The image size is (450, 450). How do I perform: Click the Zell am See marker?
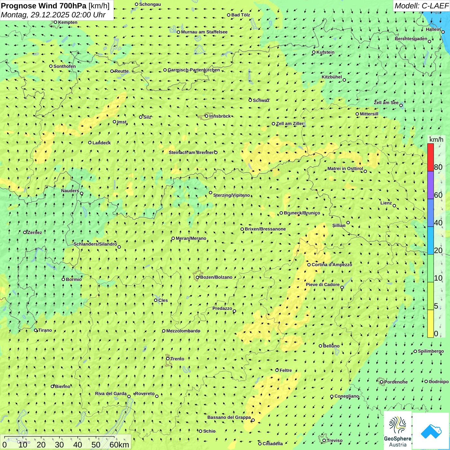[401, 105]
